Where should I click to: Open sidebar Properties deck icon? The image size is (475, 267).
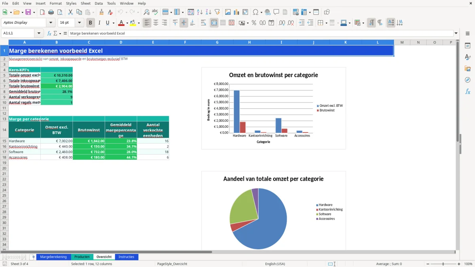[467, 46]
